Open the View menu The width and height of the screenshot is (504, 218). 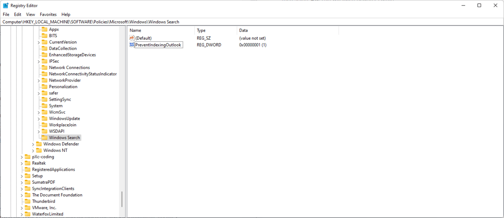[x=30, y=15]
